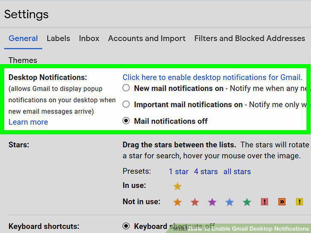Click the Desktop Notifications label text
The image size is (311, 233).
pos(47,77)
